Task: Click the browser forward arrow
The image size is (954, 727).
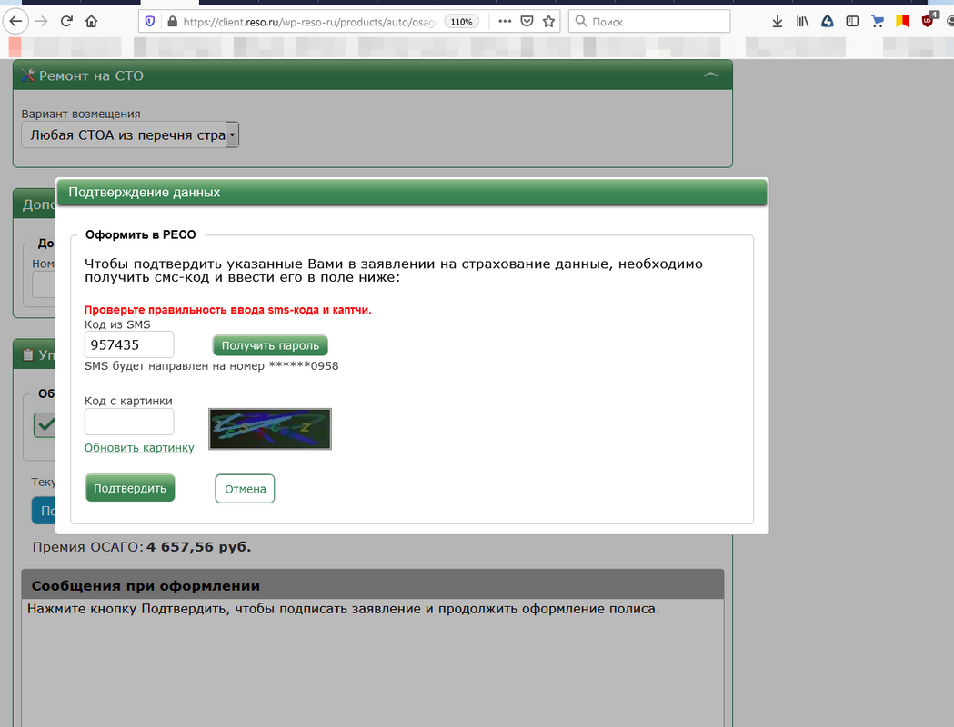Action: click(41, 22)
